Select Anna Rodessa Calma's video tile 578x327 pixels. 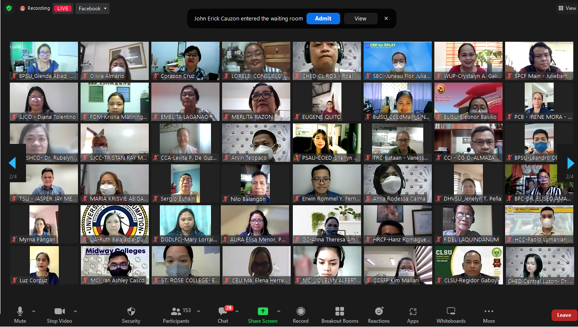pos(398,184)
